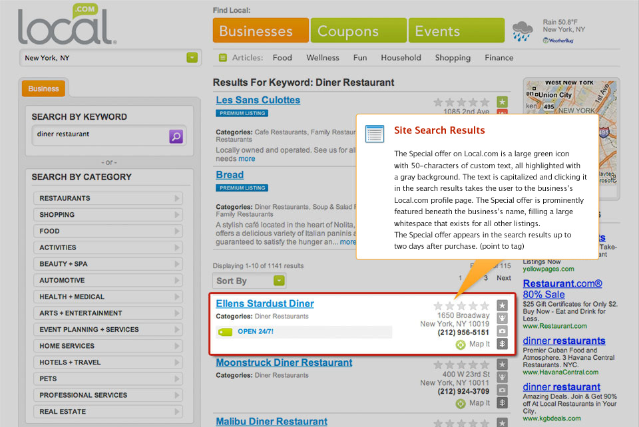The width and height of the screenshot is (639, 427).
Task: Expand the Activities category
Action: pos(108,247)
